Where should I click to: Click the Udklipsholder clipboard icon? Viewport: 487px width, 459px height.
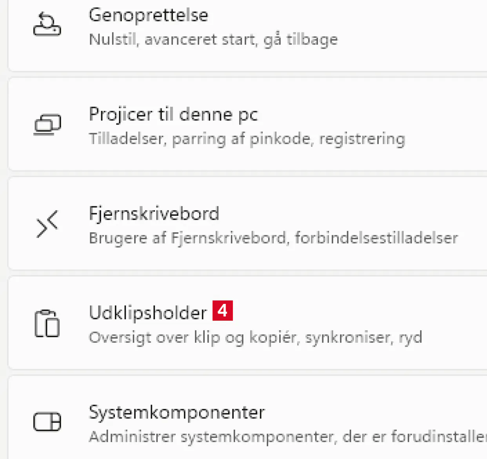47,323
